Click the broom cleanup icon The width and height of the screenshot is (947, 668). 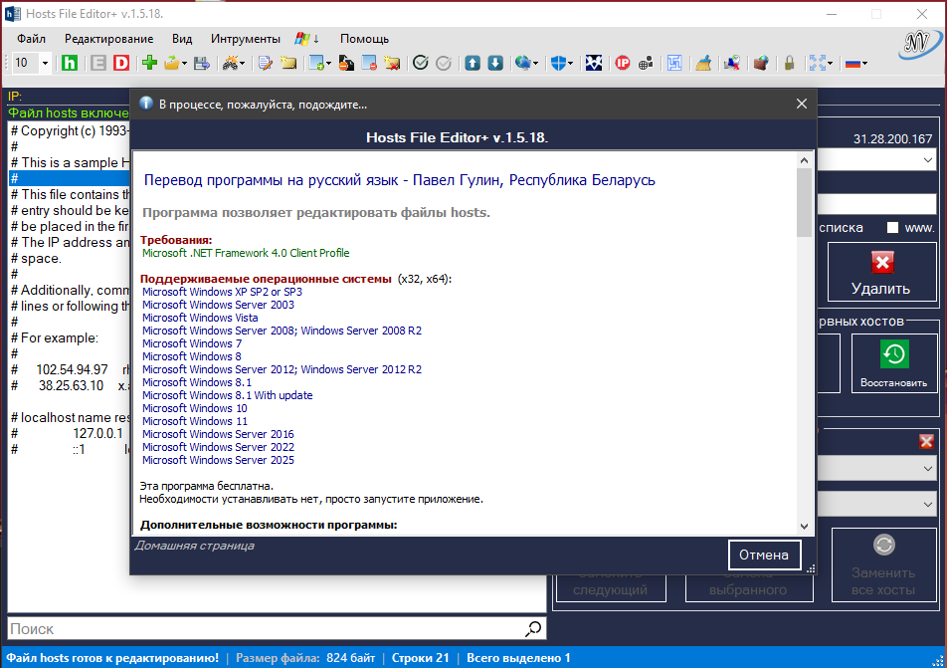(x=703, y=63)
